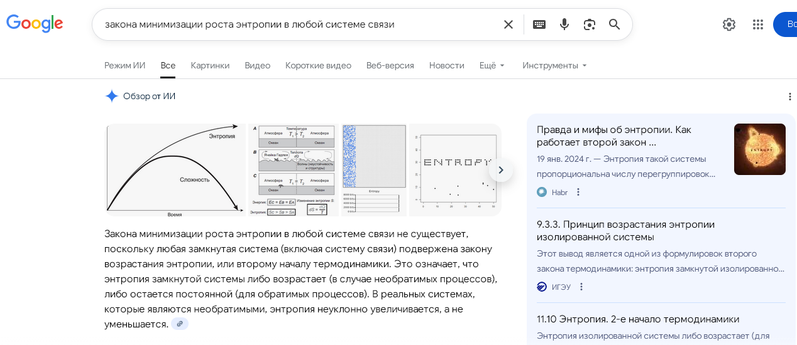Open the Google logo homepage link
The width and height of the screenshot is (797, 345).
coord(35,24)
